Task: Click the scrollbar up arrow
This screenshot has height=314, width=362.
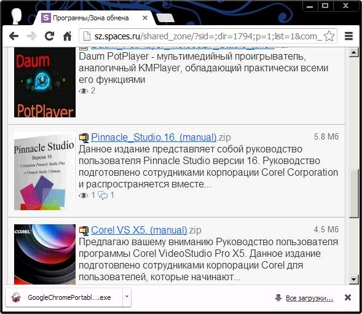Action: click(x=353, y=52)
